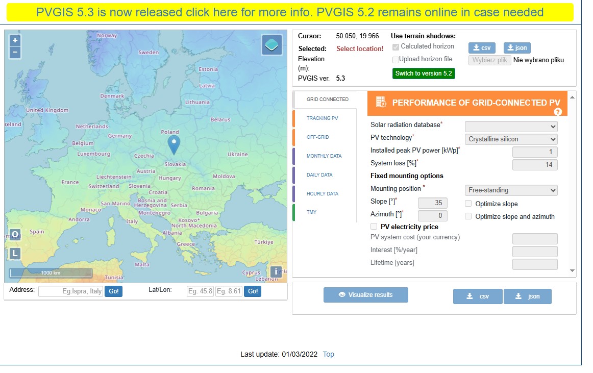The image size is (593, 373).
Task: Click Switch to version 5.2 button
Action: (423, 73)
